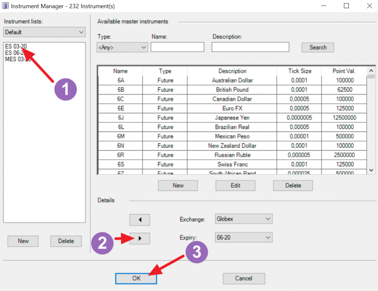Viewport: 378px width, 291px height.
Task: Click the Description column header
Action: [x=232, y=71]
